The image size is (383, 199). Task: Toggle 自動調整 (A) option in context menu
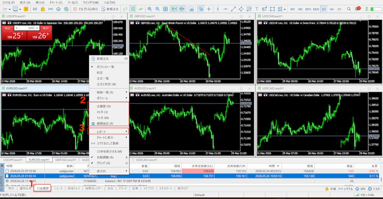coord(109,157)
